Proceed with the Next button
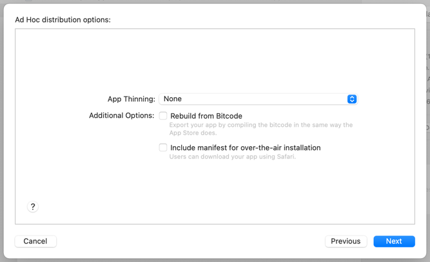Screen dimensions: 430x262 point(394,241)
